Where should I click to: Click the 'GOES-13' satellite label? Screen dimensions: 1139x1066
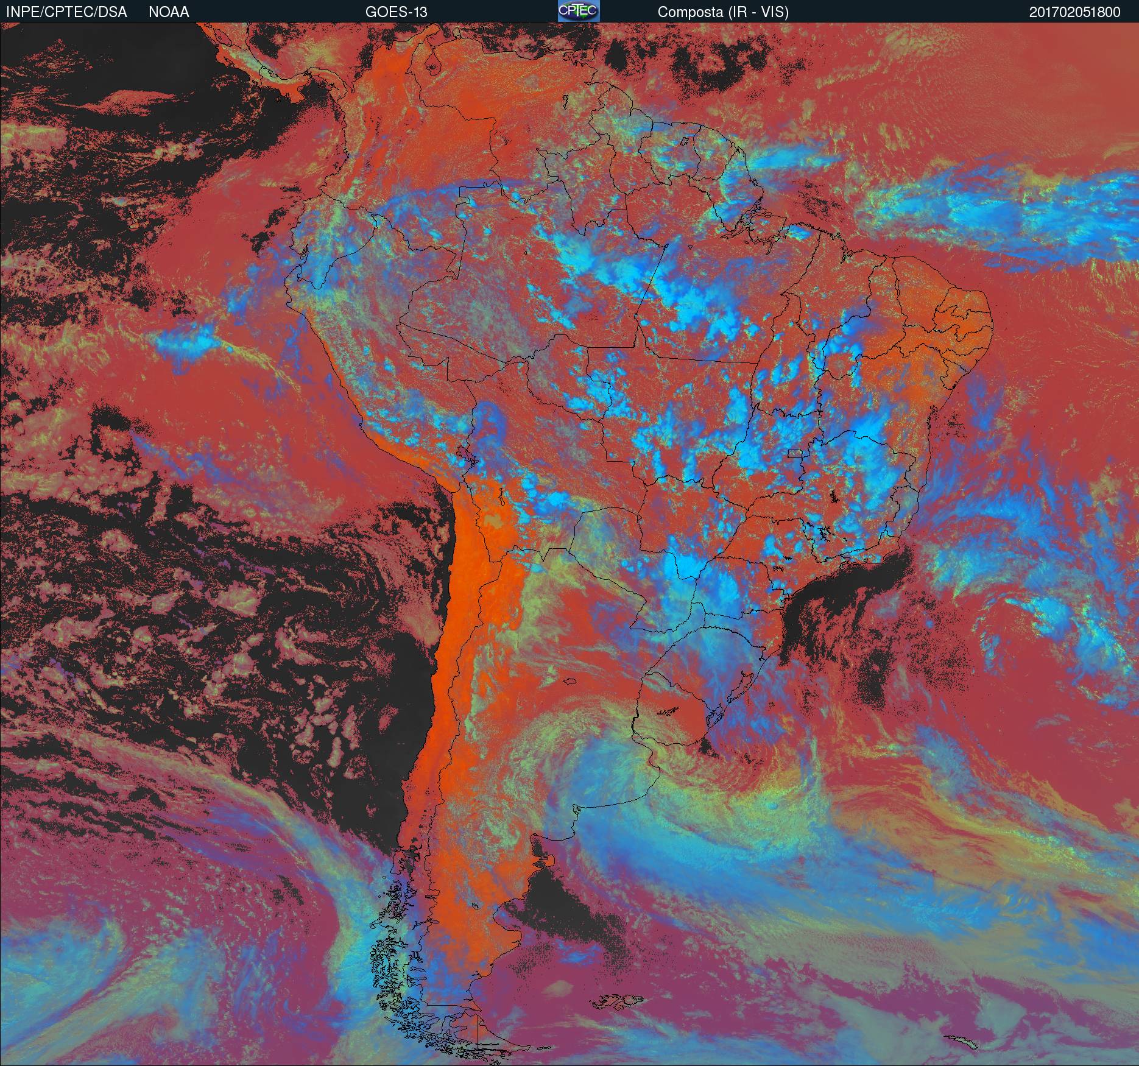pos(396,12)
